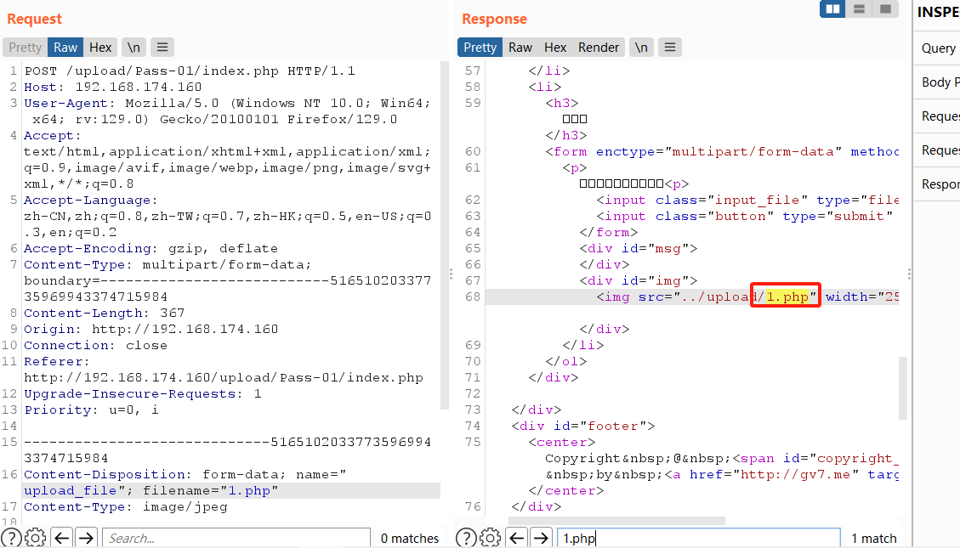Click the "1 match" count in Response
This screenshot has width=960, height=548.
coord(873,538)
